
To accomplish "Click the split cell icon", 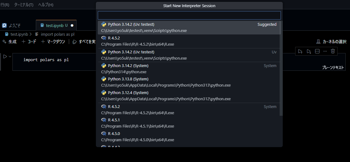I will 317,51.
